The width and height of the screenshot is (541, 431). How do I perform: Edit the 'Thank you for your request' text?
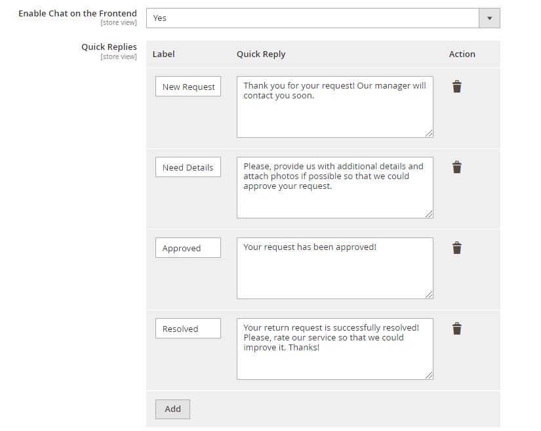(x=335, y=107)
